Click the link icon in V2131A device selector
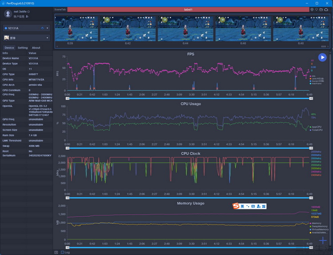Image resolution: width=333 pixels, height=255 pixels. (x=43, y=28)
